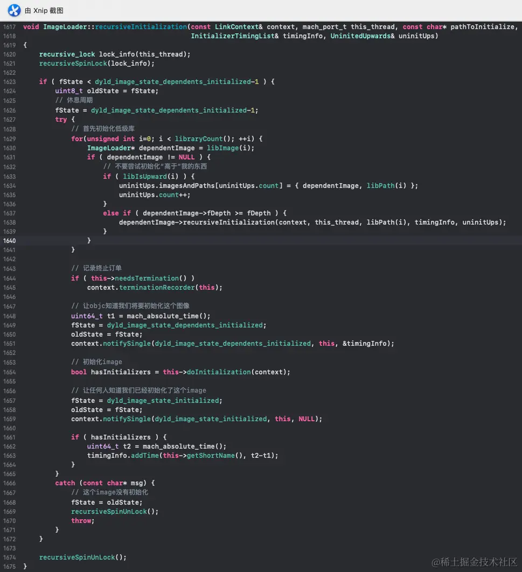Click 'recursiveSpinUnLock();' on line 1674
Viewport: 522px width, 572px height.
[83, 557]
